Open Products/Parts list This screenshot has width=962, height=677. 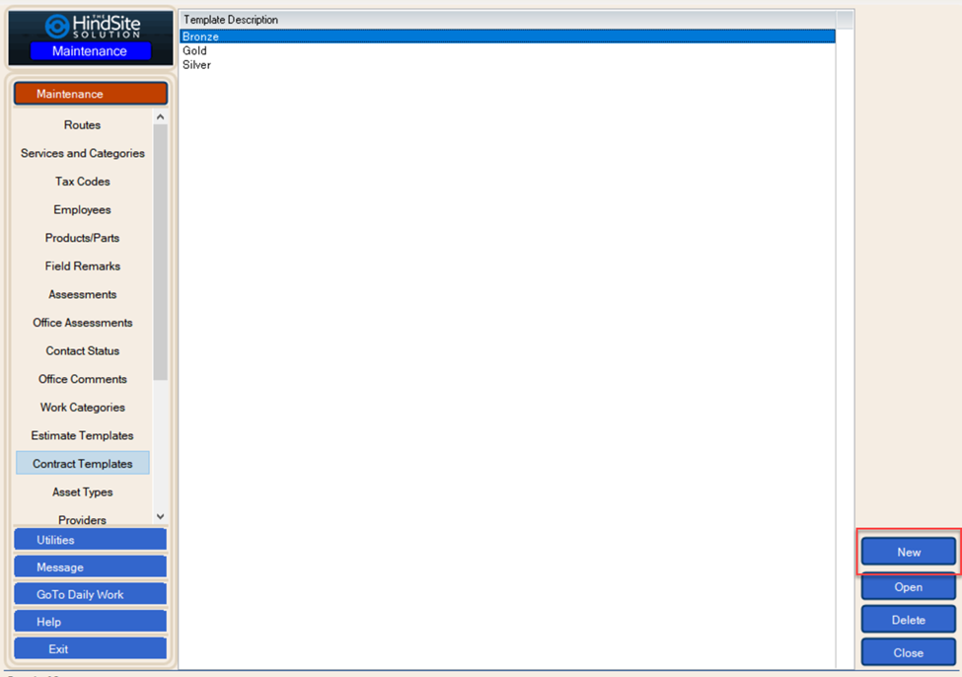82,238
